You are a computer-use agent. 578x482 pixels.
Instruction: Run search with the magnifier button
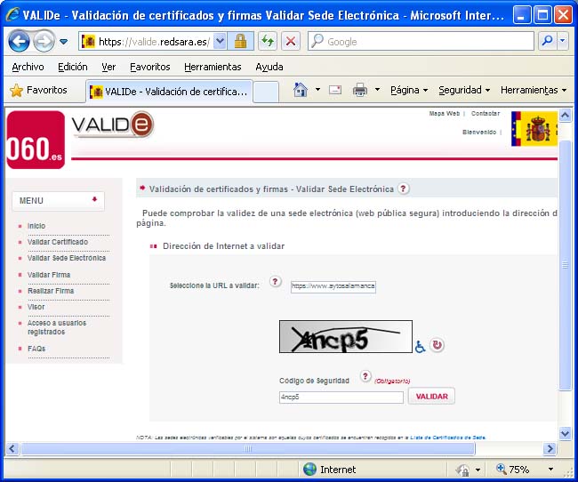(x=548, y=41)
